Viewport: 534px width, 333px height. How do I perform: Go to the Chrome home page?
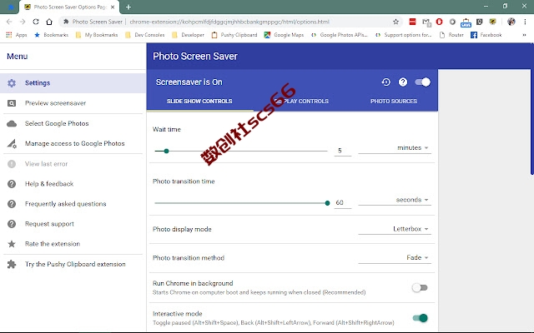pos(49,22)
